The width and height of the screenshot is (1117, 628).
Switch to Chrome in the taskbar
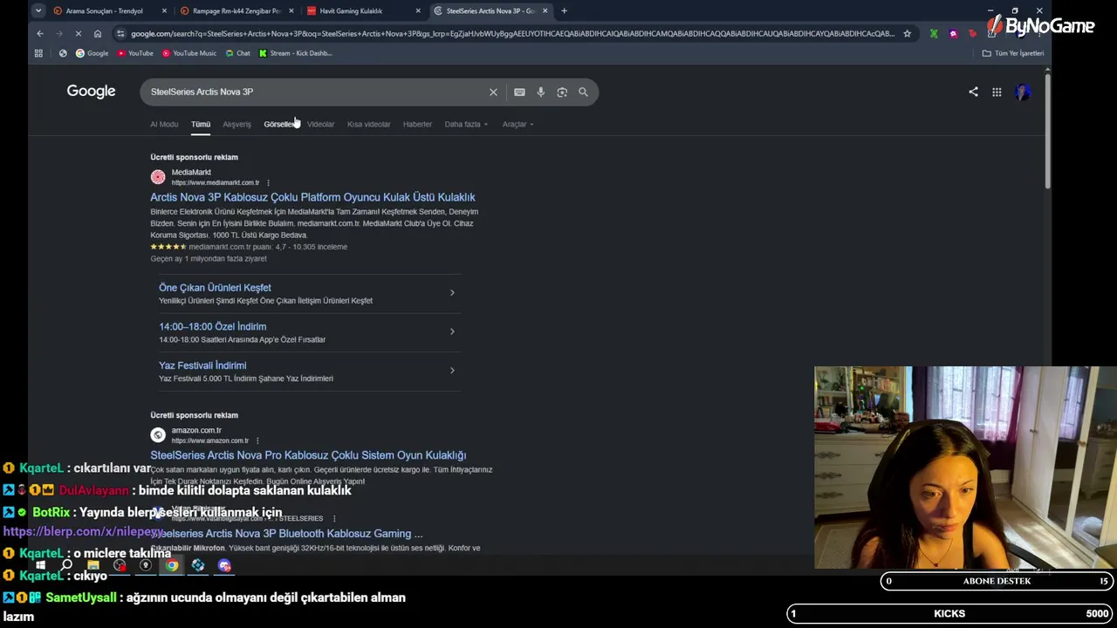[172, 565]
